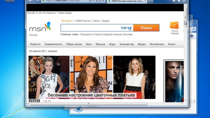Open the Книги navigation item
210x118 pixels.
click(x=172, y=44)
